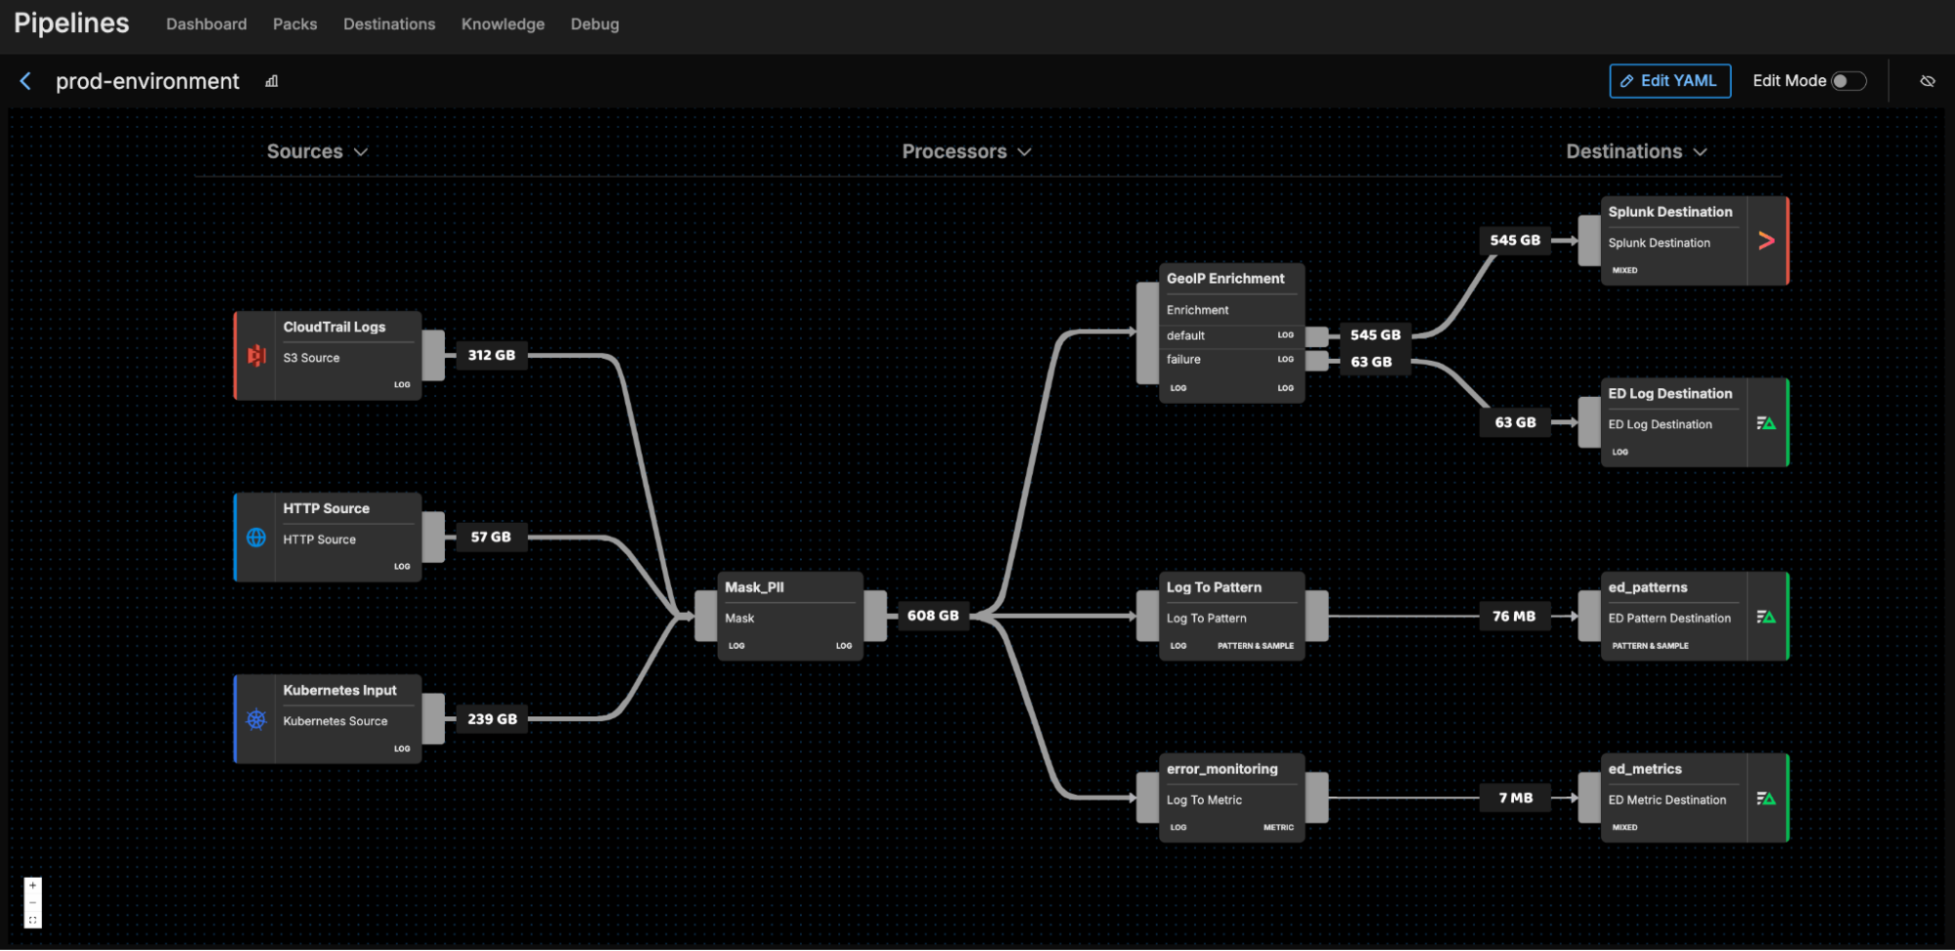Select the Mask_PII processor node
Screen dimensions: 1955x951
click(788, 616)
